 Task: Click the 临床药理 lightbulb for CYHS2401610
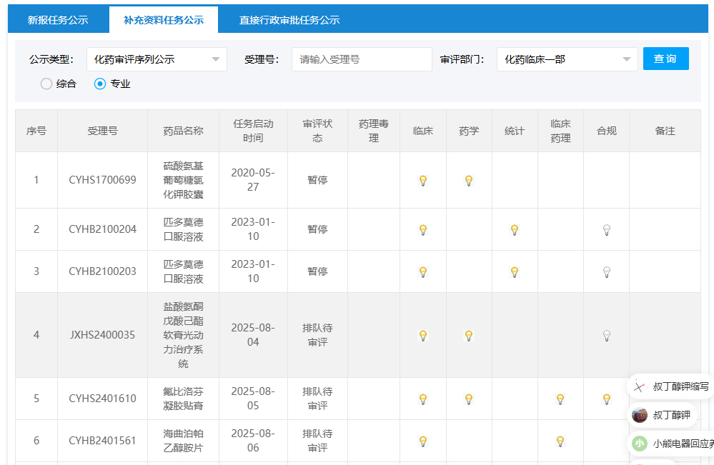point(560,399)
